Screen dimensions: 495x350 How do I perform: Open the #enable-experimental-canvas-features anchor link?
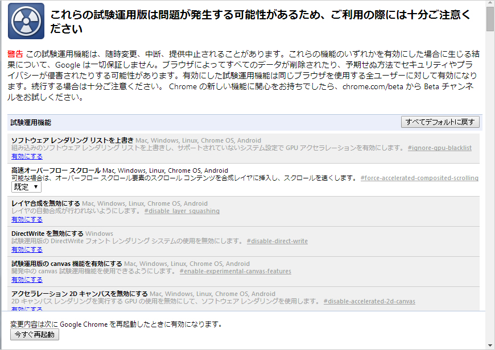coord(235,272)
